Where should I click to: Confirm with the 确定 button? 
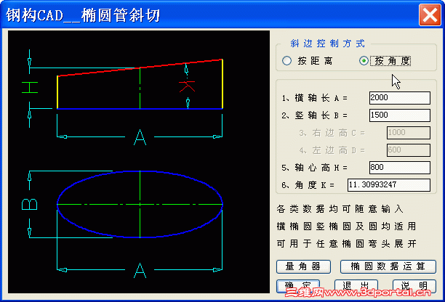pyautogui.click(x=298, y=286)
